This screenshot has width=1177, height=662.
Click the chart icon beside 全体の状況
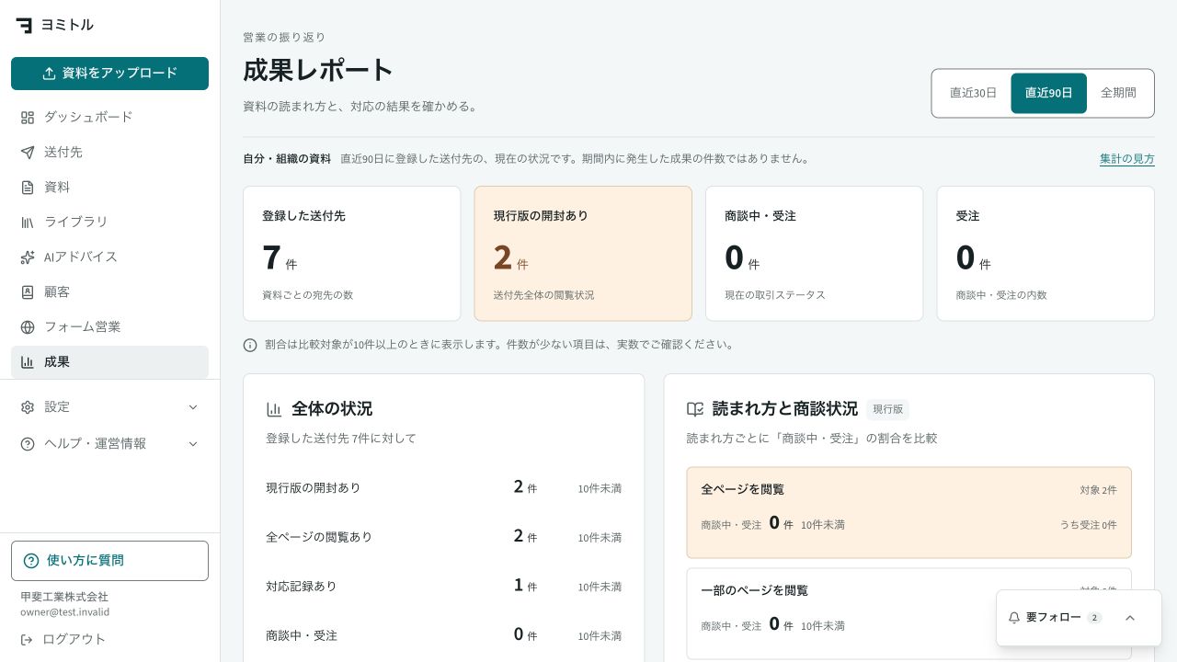[x=274, y=409]
